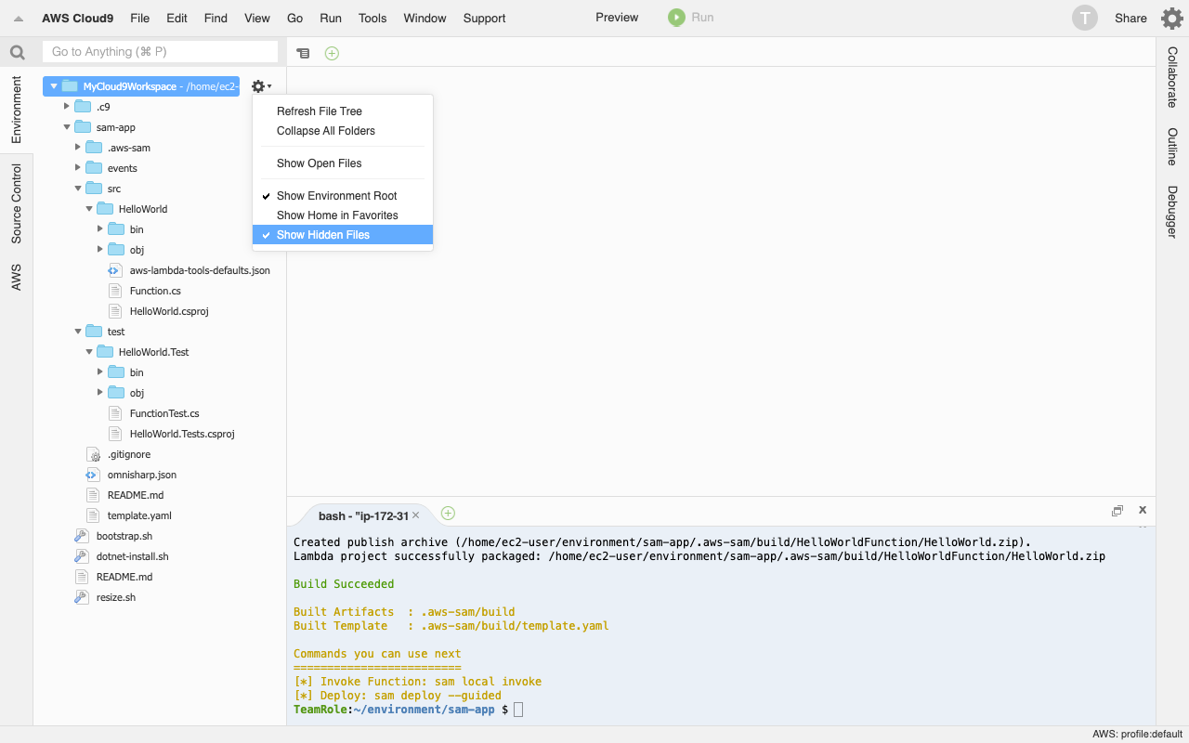This screenshot has height=743, width=1189.
Task: Select HelloWorld.csproj in file tree
Action: pyautogui.click(x=169, y=311)
